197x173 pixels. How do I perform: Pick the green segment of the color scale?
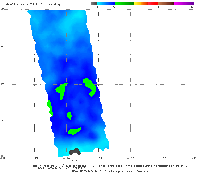coord(125,3)
